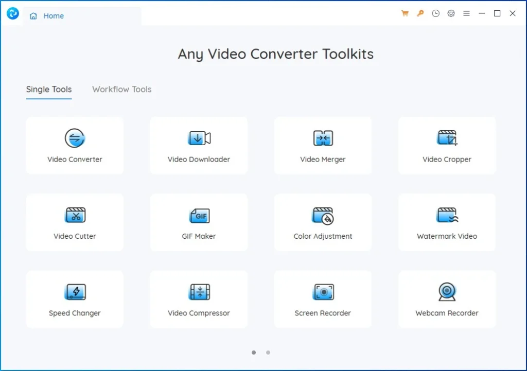Click the Video Cutter label

pyautogui.click(x=75, y=236)
